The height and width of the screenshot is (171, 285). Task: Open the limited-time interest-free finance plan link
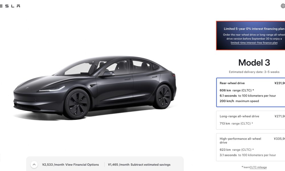(254, 43)
